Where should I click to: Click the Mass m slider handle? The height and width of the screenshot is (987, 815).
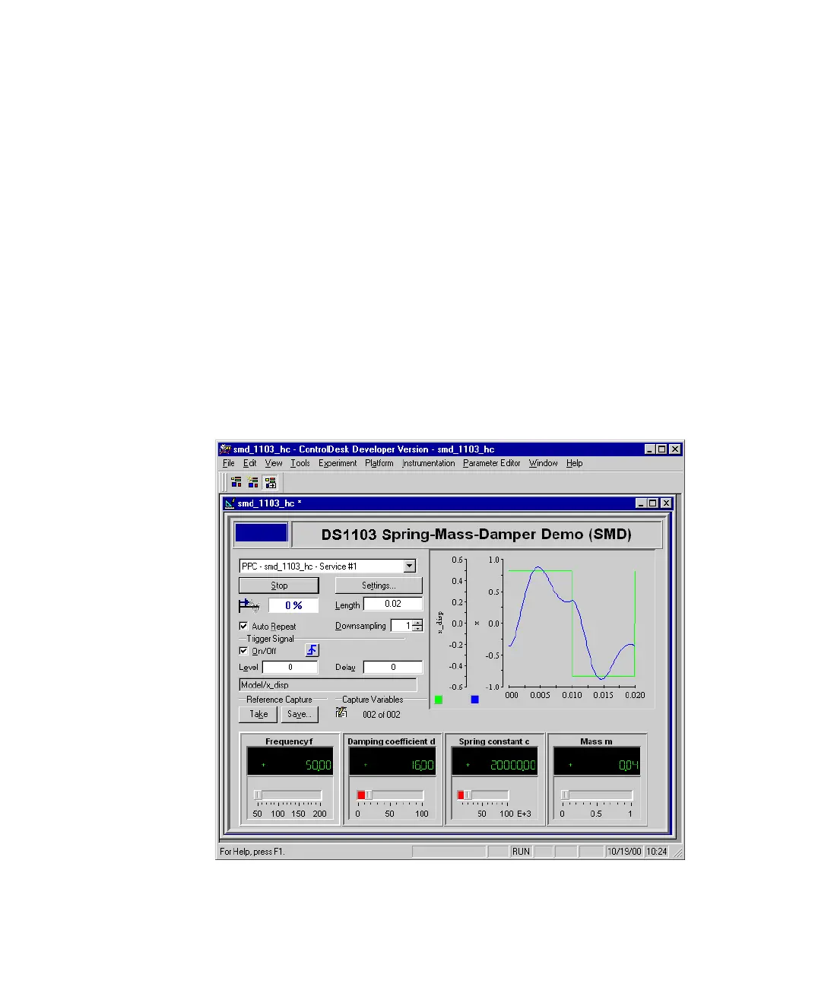pos(565,795)
